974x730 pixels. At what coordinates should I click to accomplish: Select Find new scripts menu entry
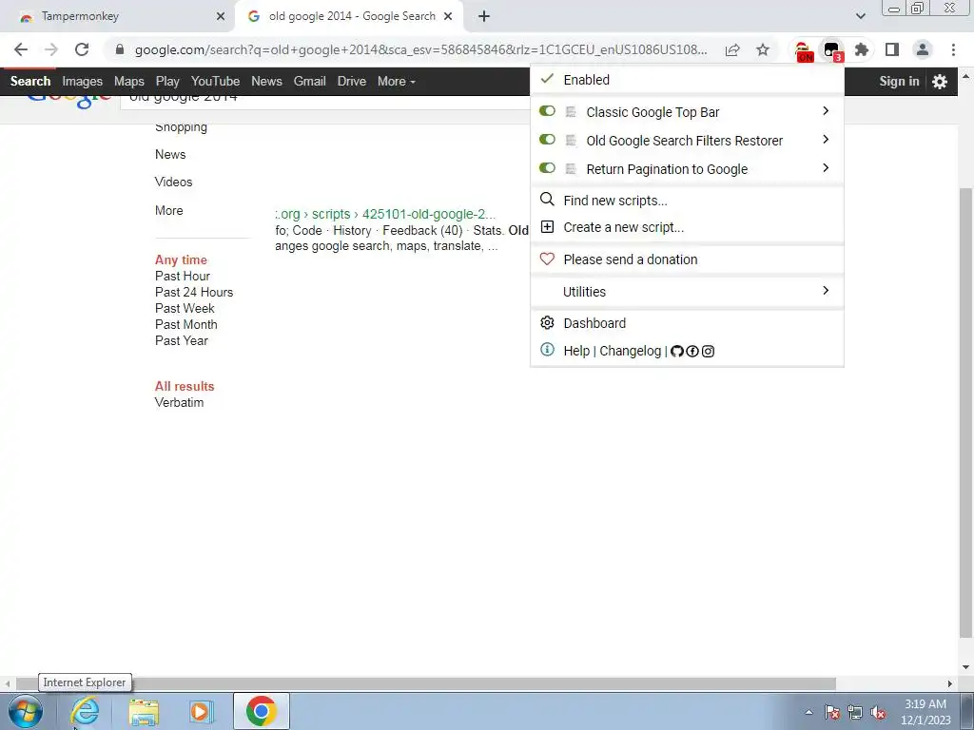coord(687,201)
